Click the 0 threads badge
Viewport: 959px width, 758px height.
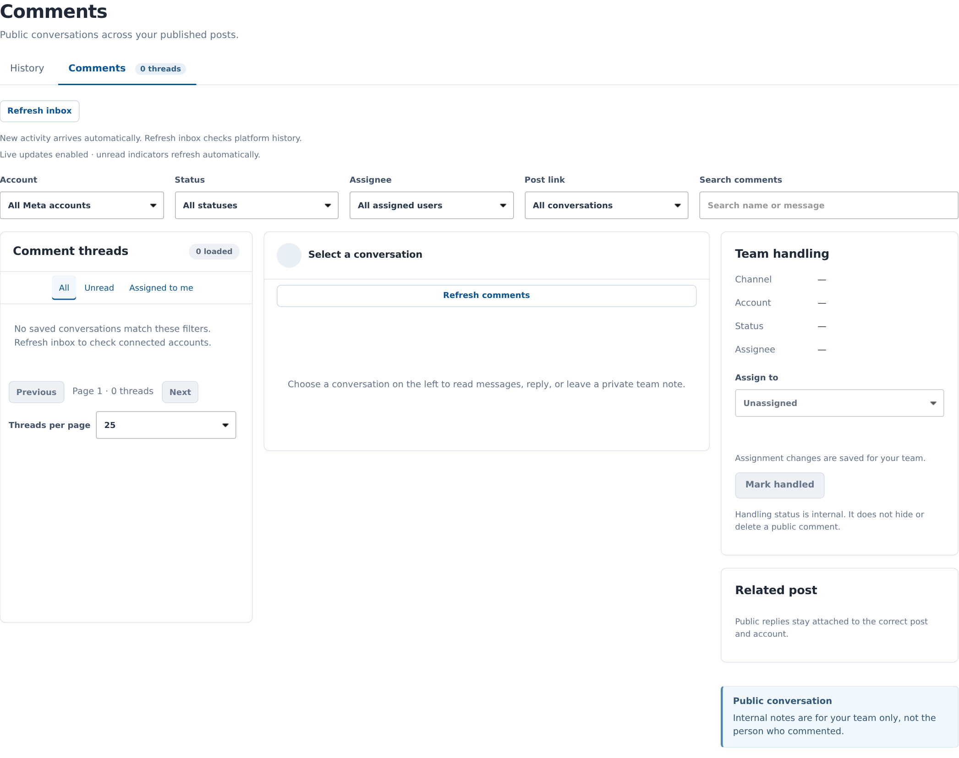160,69
